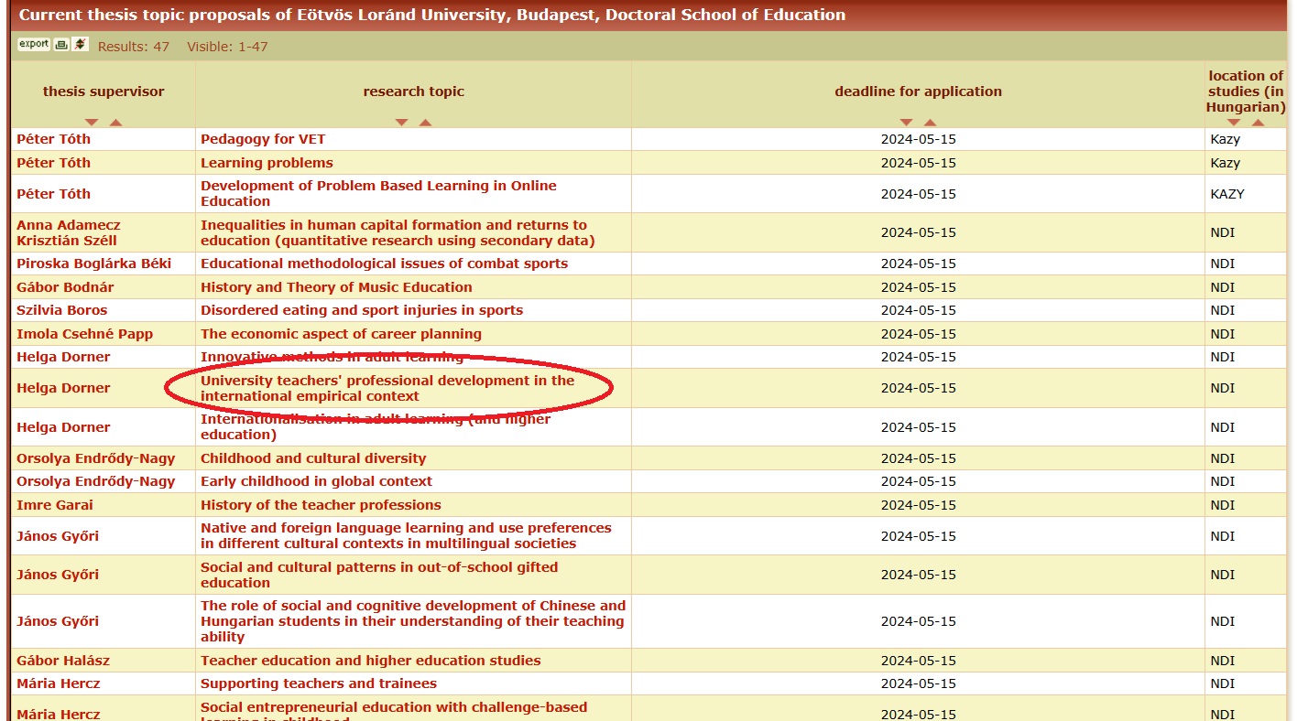Sort location of studies ascending
Image resolution: width=1297 pixels, height=721 pixels.
tap(1258, 122)
